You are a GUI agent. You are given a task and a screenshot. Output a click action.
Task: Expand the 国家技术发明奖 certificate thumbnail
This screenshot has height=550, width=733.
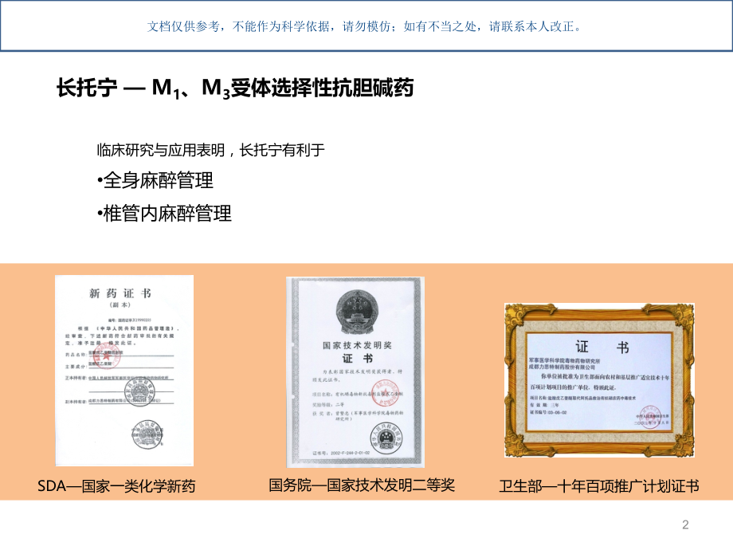click(x=353, y=372)
